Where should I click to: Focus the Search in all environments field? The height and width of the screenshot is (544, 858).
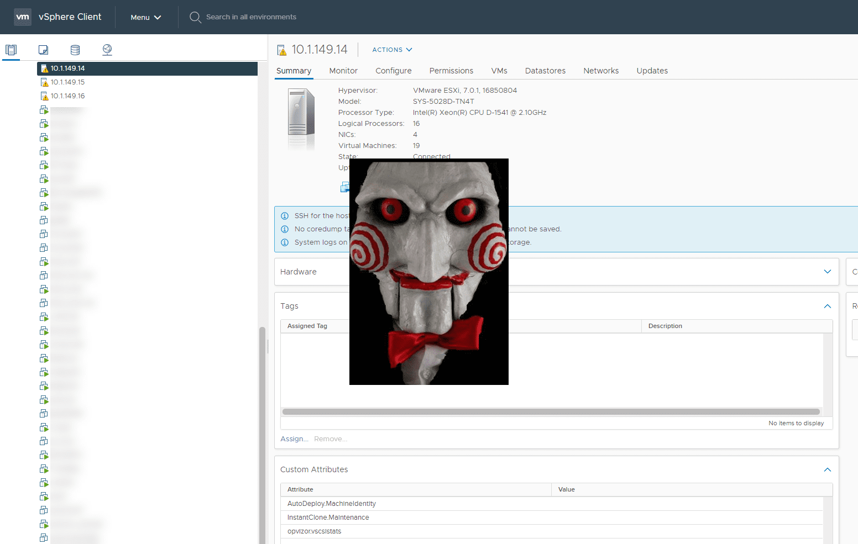coord(251,17)
